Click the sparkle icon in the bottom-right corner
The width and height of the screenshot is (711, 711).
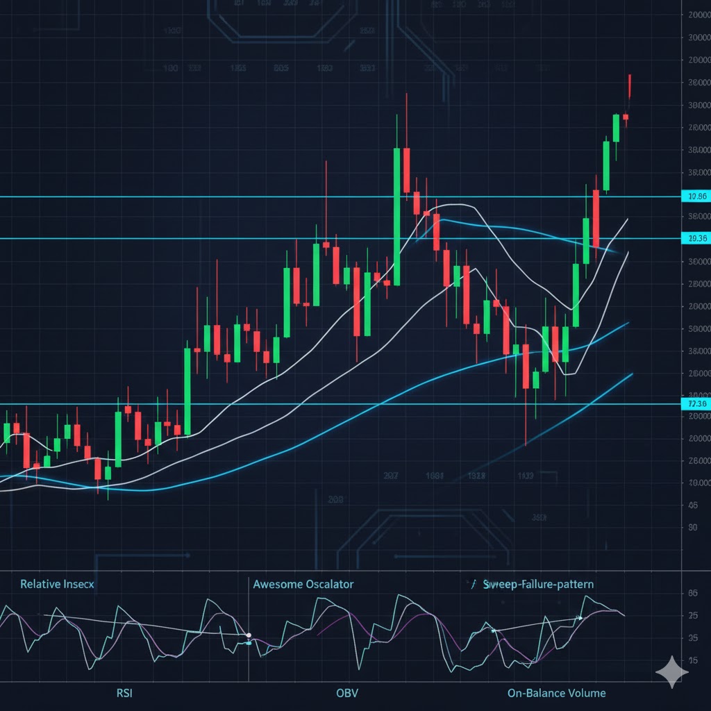coord(671,672)
